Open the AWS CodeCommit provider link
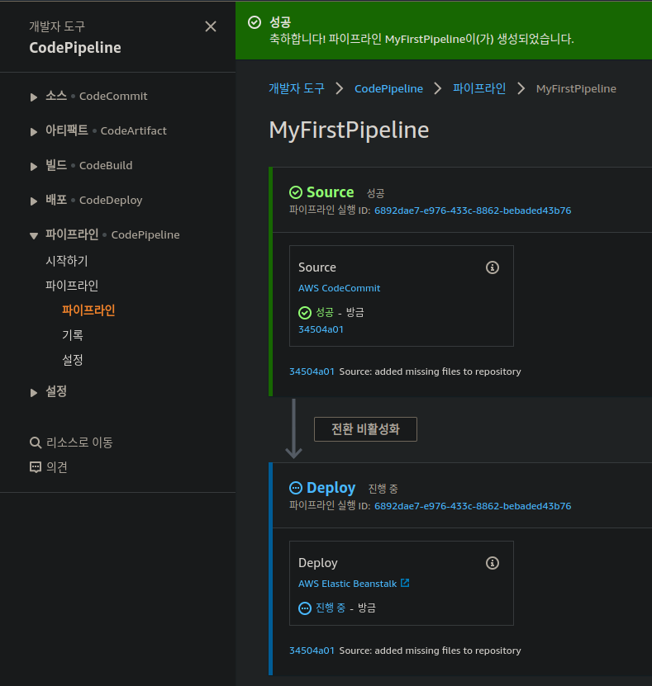This screenshot has height=686, width=652. pos(339,288)
